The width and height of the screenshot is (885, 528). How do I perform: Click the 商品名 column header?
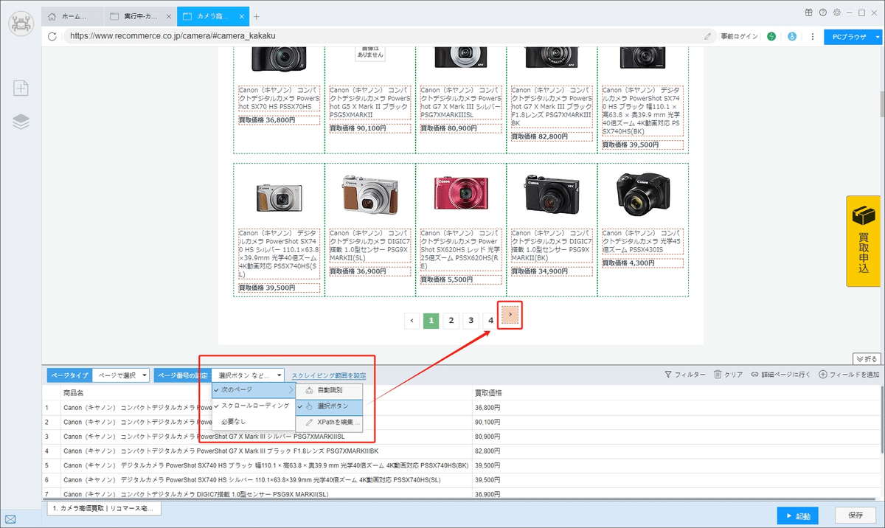pyautogui.click(x=74, y=392)
